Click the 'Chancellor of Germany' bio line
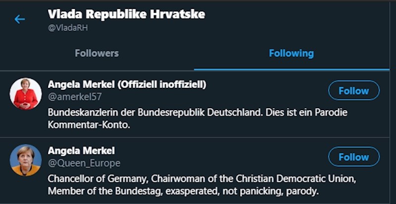 pyautogui.click(x=201, y=178)
